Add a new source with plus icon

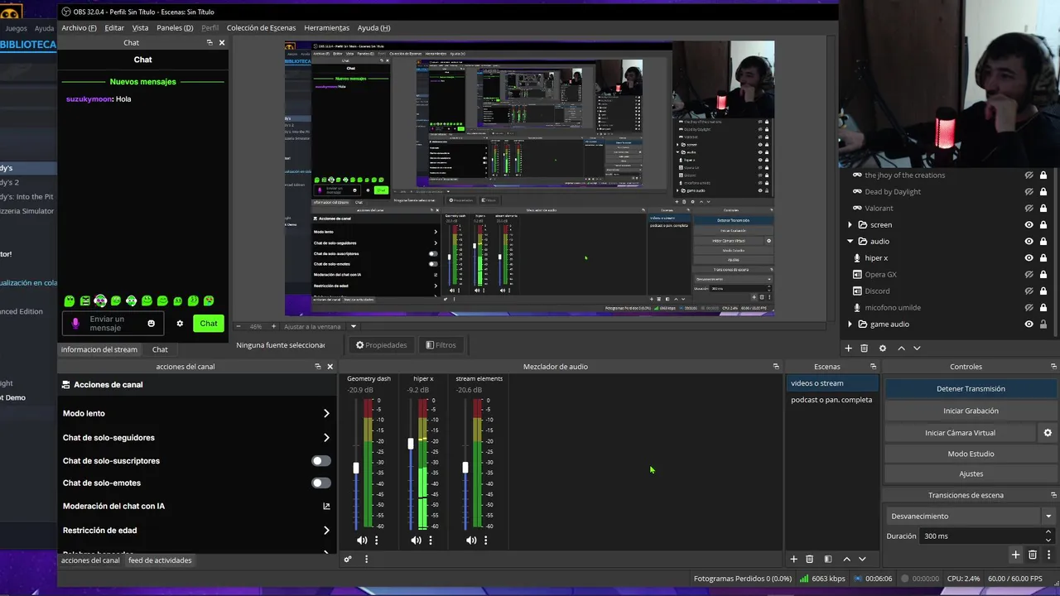[x=848, y=348]
